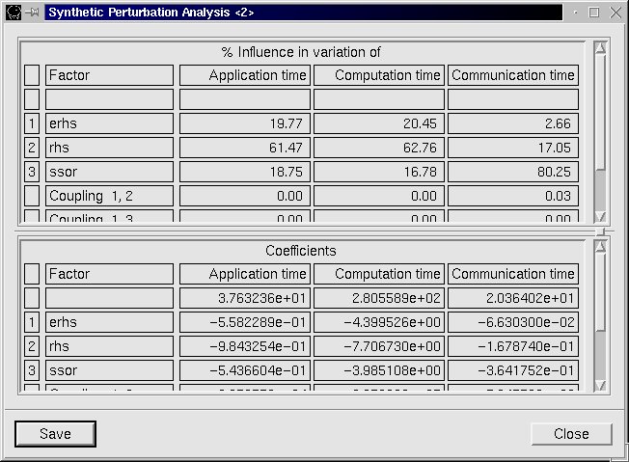Click the Close button

[571, 433]
